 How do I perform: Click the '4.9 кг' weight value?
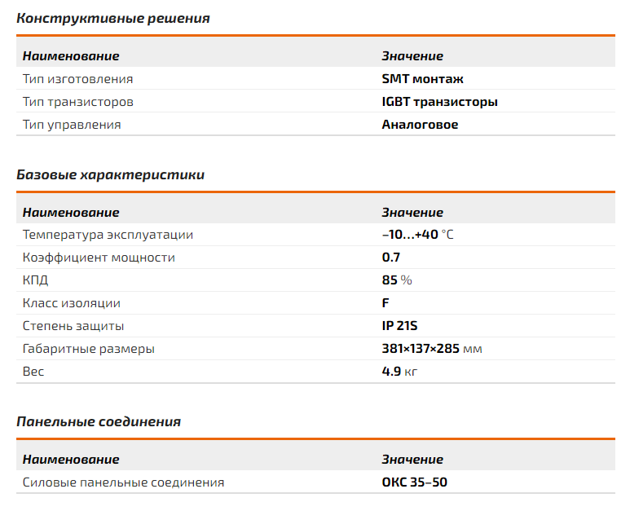tap(399, 372)
